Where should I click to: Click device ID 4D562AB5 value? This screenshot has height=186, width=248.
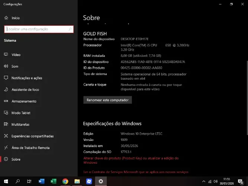point(153,62)
